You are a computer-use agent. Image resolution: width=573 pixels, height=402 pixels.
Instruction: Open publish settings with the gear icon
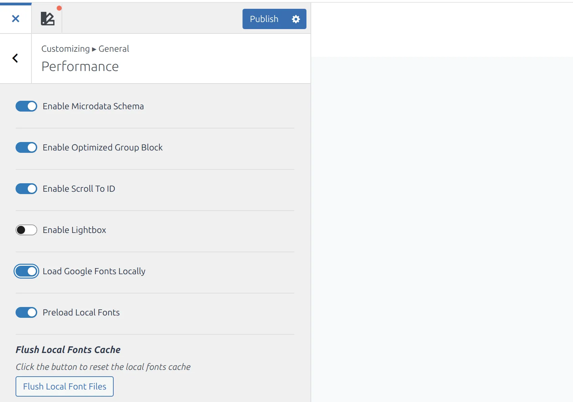(295, 19)
